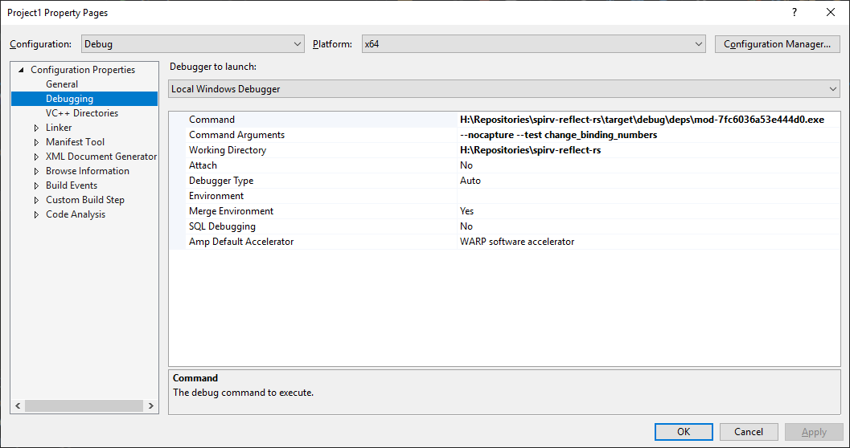Expand the Code Analysis node arrow

point(36,215)
